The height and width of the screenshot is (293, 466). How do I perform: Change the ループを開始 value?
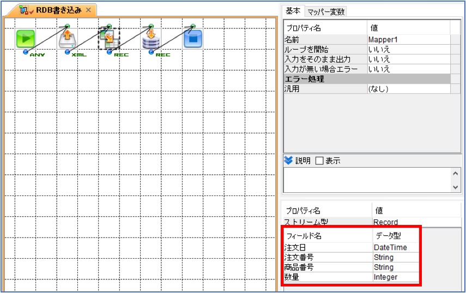click(409, 49)
